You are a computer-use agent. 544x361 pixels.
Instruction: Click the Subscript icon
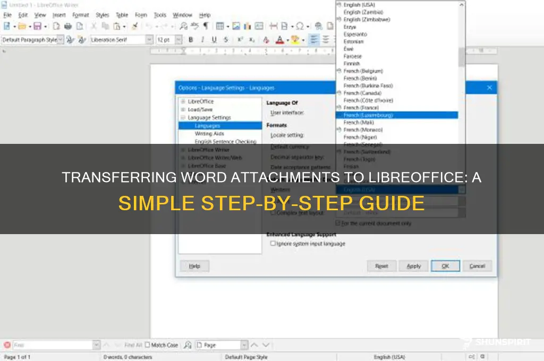pyautogui.click(x=251, y=40)
